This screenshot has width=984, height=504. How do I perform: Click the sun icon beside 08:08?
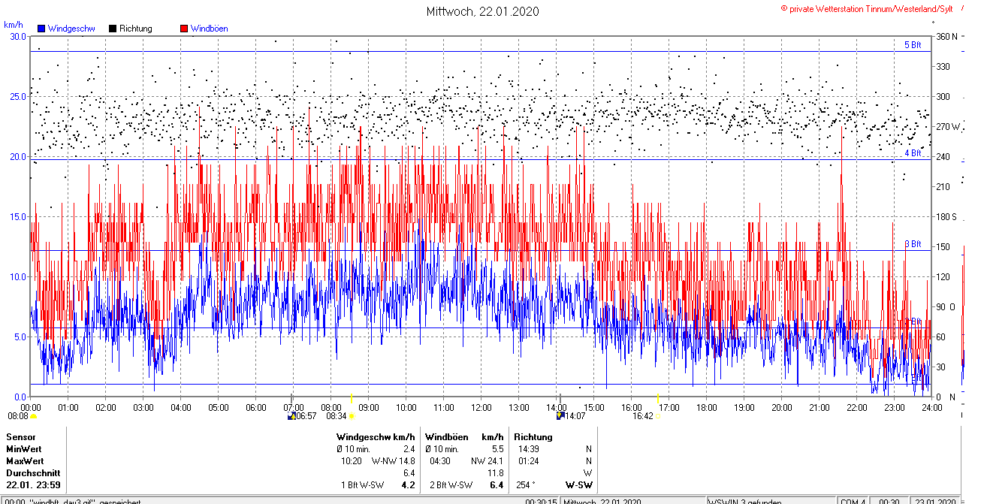pyautogui.click(x=34, y=416)
